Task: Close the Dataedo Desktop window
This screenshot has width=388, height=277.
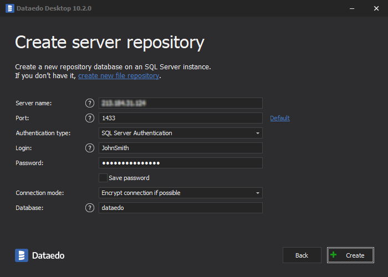Action: click(x=376, y=8)
